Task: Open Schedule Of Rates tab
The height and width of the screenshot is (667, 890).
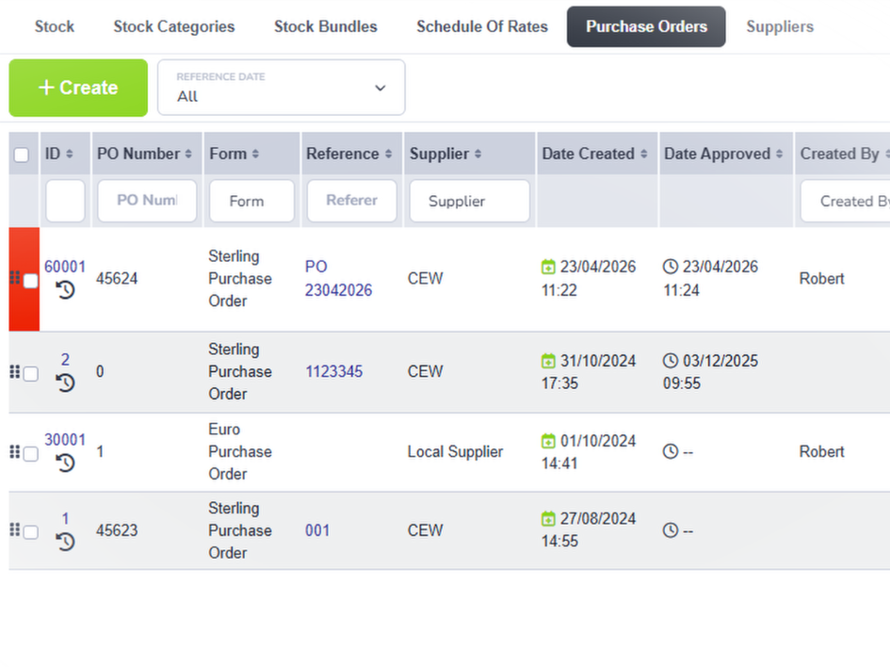Action: pos(482,26)
